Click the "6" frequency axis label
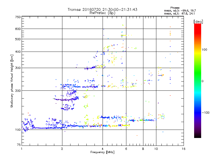The width and height of the screenshot is (216, 162). point(126,149)
